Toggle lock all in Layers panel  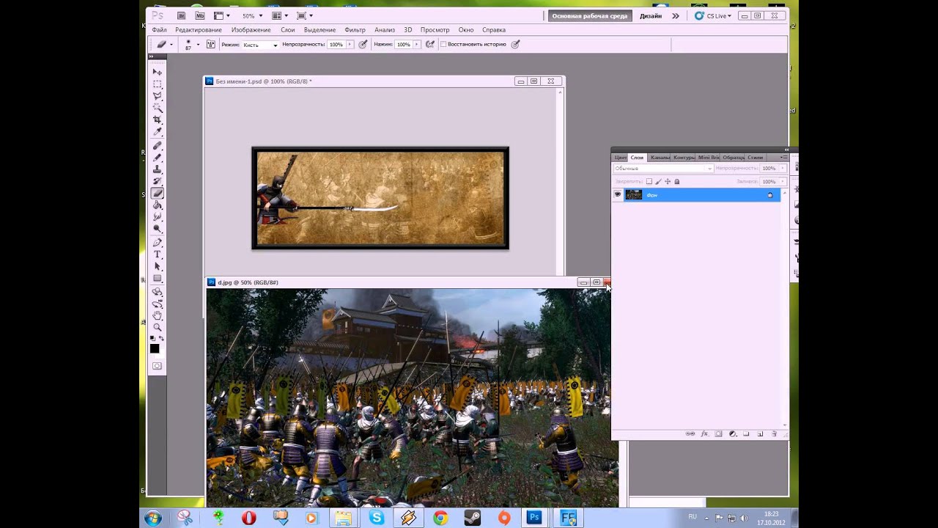pyautogui.click(x=677, y=181)
